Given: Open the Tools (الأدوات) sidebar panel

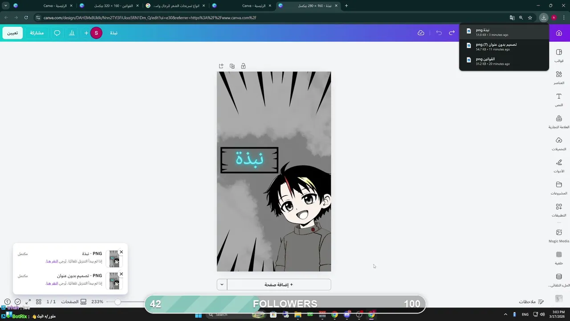Looking at the screenshot, I should [x=559, y=166].
